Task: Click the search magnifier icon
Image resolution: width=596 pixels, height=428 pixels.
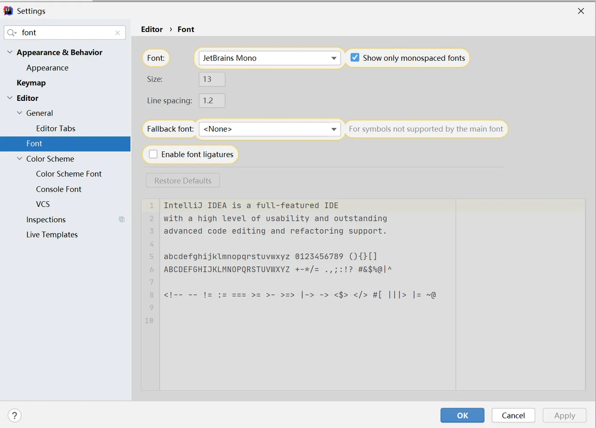Action: click(x=11, y=33)
